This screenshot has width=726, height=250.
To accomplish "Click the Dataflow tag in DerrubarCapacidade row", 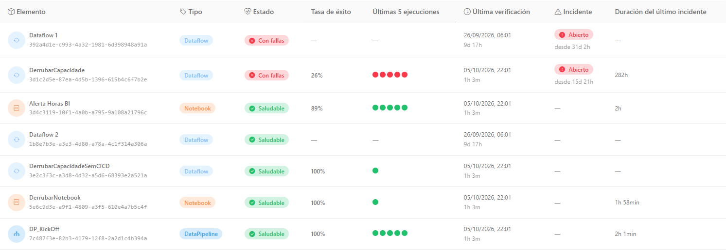I will pos(196,76).
